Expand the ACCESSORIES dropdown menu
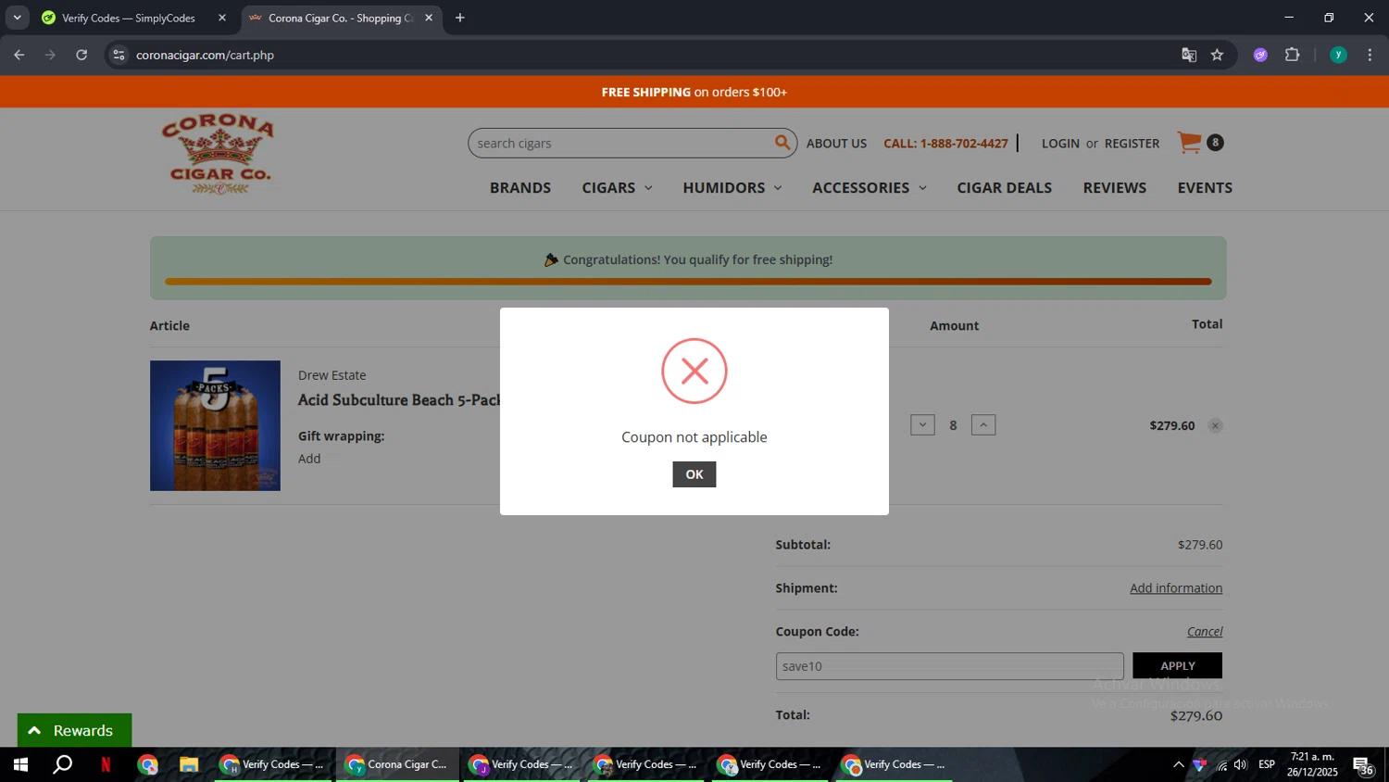The width and height of the screenshot is (1389, 782). pyautogui.click(x=869, y=188)
